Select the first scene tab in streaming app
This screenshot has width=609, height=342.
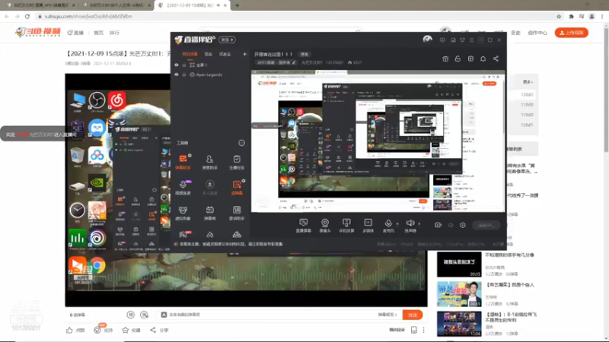tap(190, 54)
